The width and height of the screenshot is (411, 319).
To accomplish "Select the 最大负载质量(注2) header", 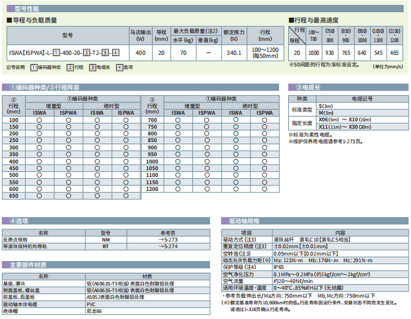I will click(196, 31).
